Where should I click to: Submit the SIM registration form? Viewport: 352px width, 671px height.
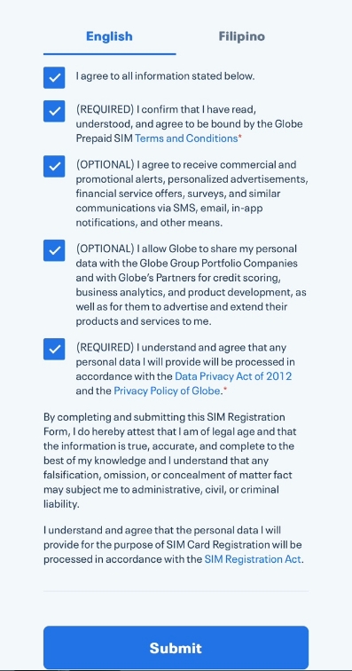(176, 647)
